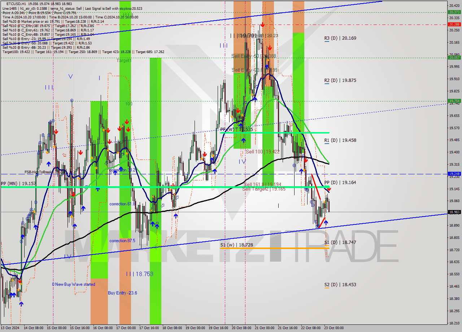The height and width of the screenshot is (332, 462).
Task: Click '0 New Buy Wave started' text
Action: 74,284
